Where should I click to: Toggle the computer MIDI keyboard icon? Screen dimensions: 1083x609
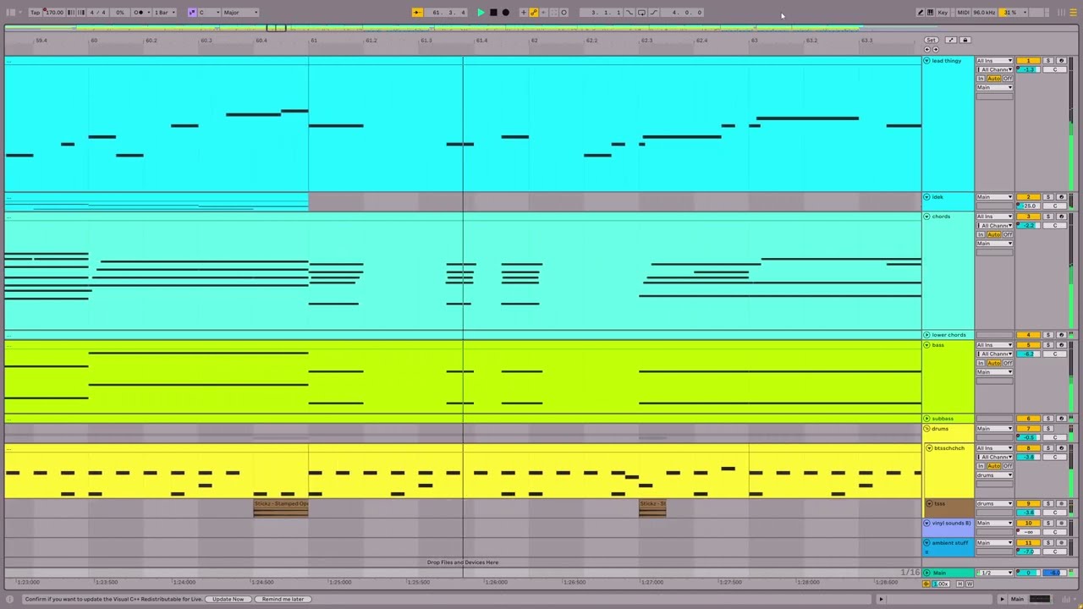click(931, 12)
